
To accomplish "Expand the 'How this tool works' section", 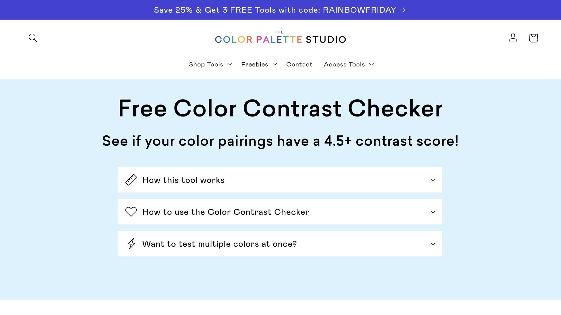I will click(183, 180).
